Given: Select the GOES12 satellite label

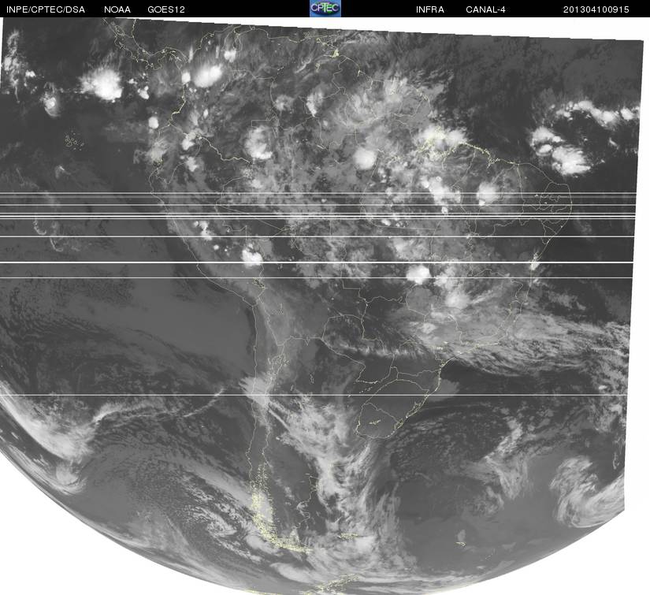Looking at the screenshot, I should 165,9.
